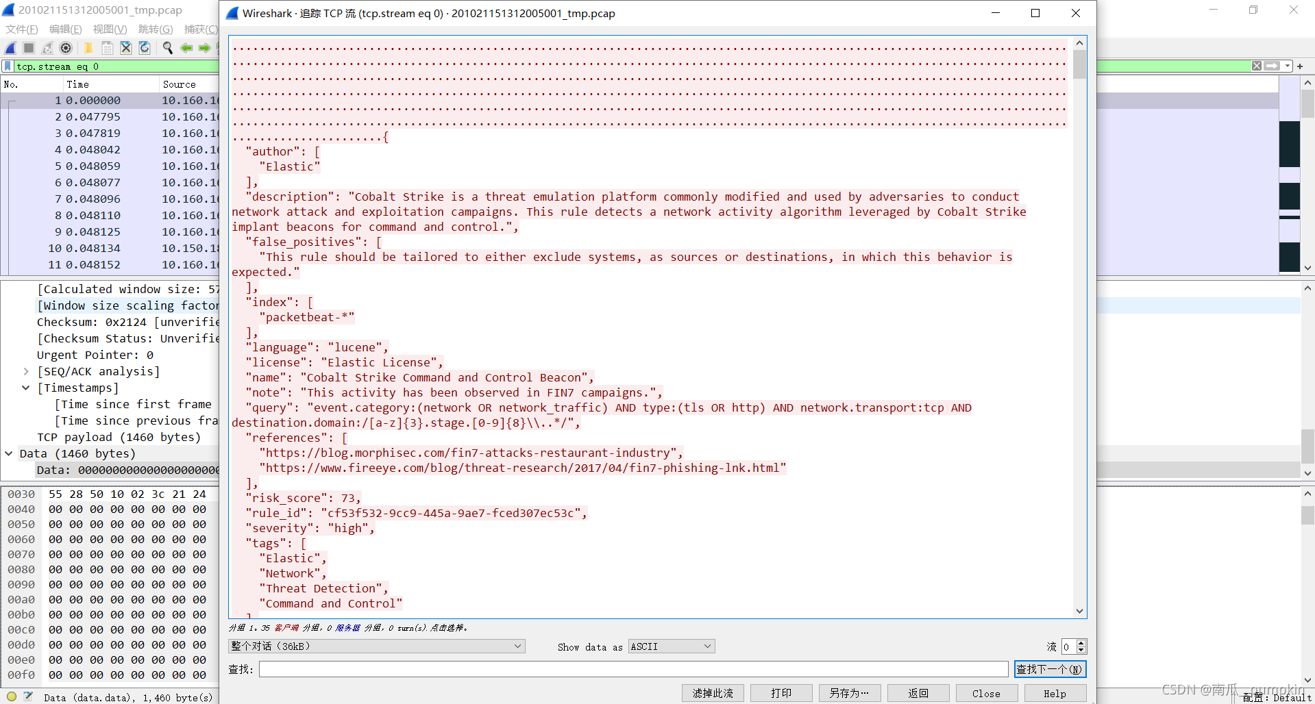Click the find packet magnifier icon
This screenshot has width=1315, height=704.
[167, 48]
